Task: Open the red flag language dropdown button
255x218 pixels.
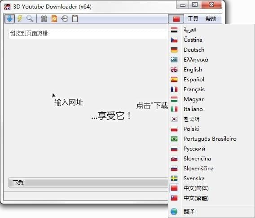Action: [x=176, y=19]
